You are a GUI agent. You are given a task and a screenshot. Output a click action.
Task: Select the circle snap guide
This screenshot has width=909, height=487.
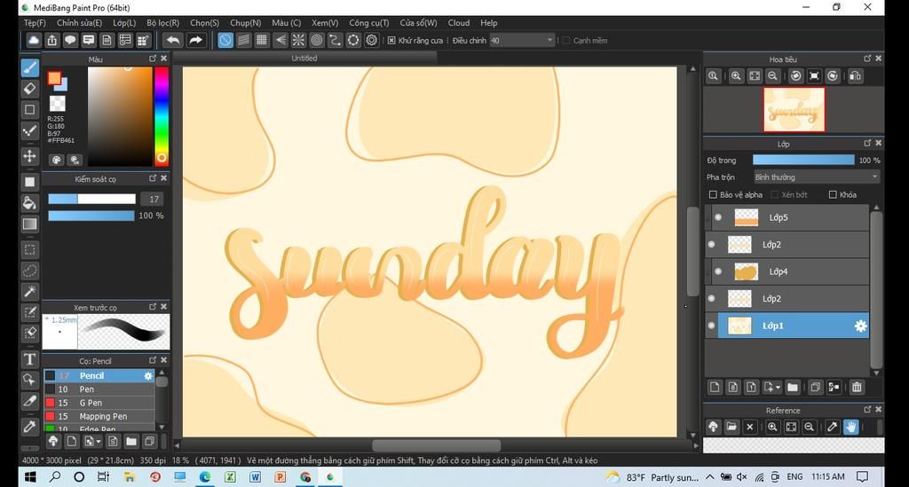317,40
